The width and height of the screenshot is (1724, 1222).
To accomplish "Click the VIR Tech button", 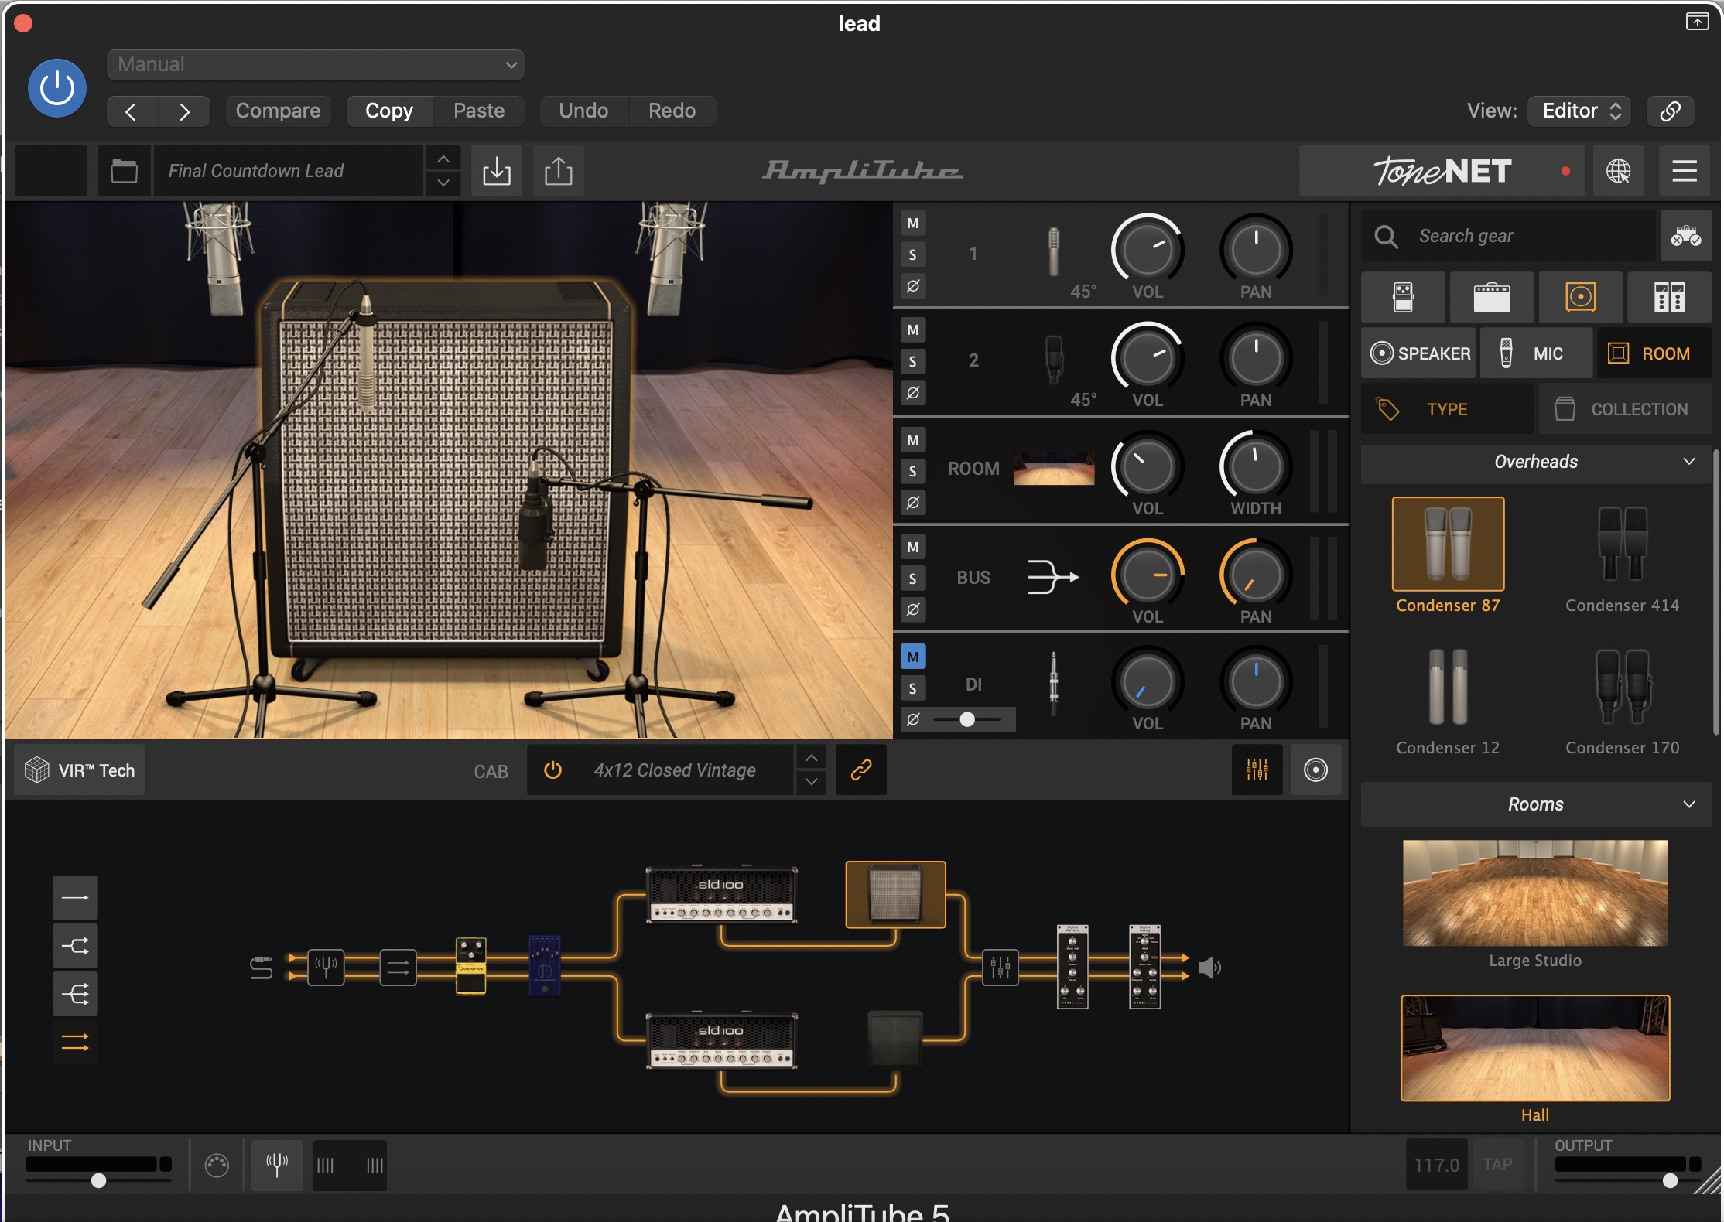I will tap(80, 770).
